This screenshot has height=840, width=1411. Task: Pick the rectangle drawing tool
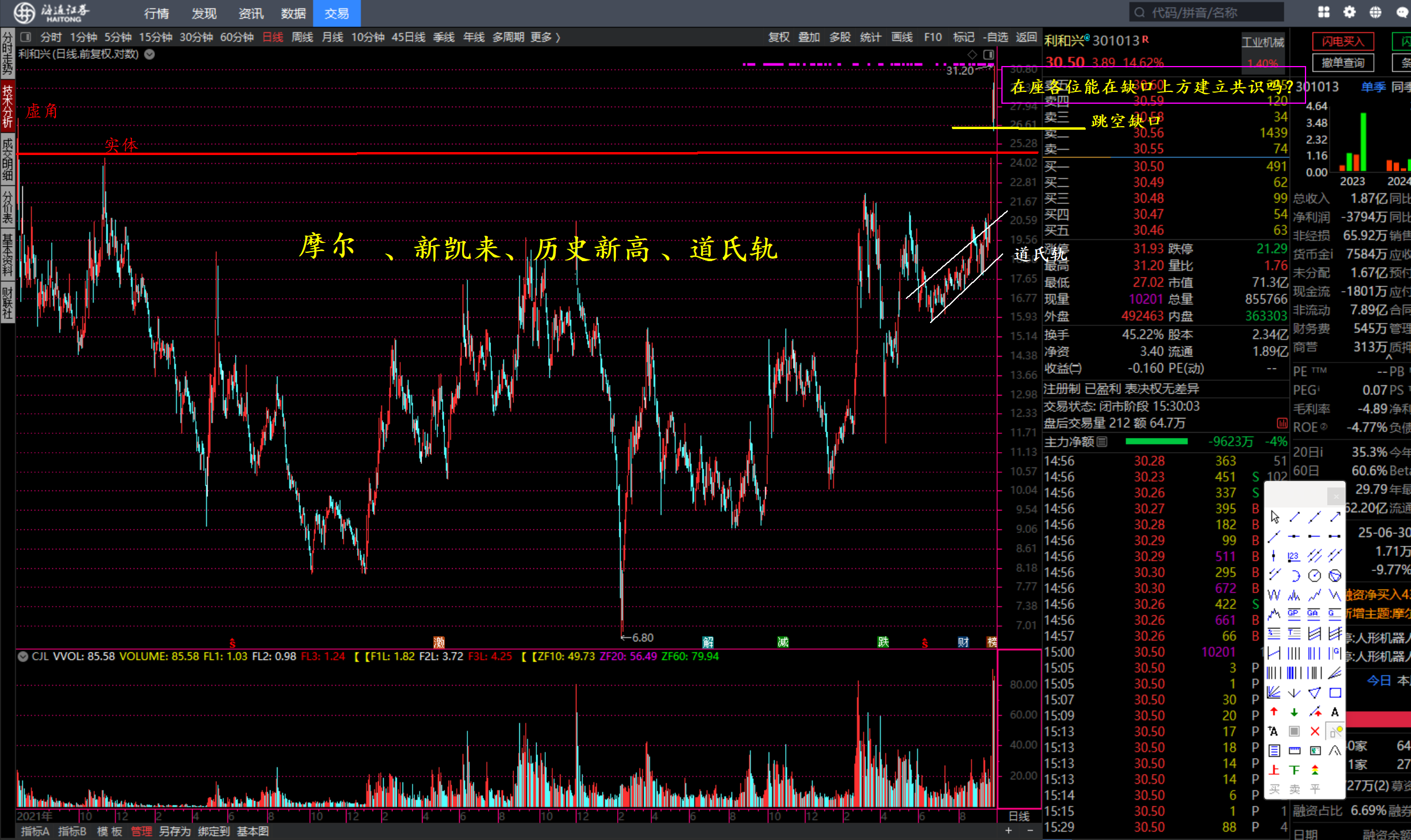point(1335,693)
